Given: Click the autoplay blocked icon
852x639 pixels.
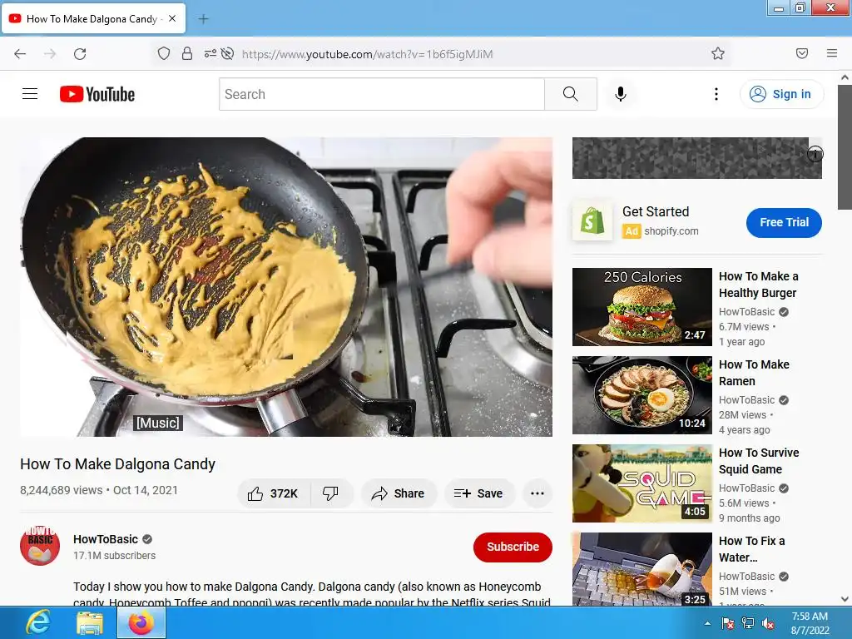Looking at the screenshot, I should [x=228, y=53].
